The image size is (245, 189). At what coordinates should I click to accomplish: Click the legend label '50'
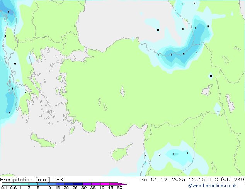coord(119,187)
